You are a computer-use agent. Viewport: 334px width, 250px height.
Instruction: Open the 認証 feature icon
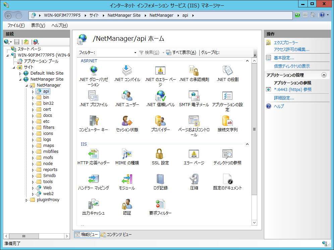click(x=127, y=205)
